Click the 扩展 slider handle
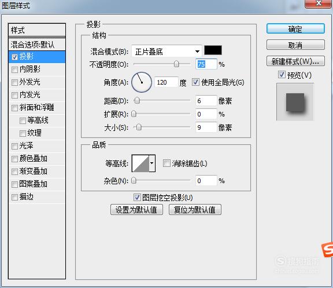This screenshot has width=333, height=288. (x=134, y=114)
